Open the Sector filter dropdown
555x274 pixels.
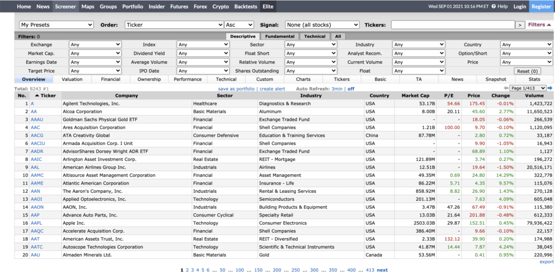pos(311,44)
